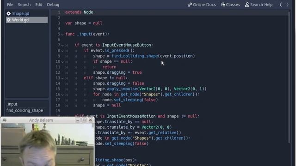Click line number 1 in the gutter
Viewport: 296px width, 166px height.
pos(59,12)
